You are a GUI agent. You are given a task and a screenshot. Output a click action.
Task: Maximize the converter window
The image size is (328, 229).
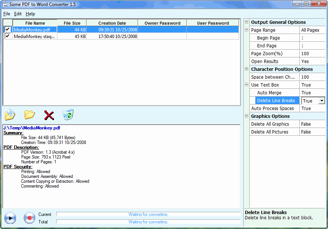point(306,4)
